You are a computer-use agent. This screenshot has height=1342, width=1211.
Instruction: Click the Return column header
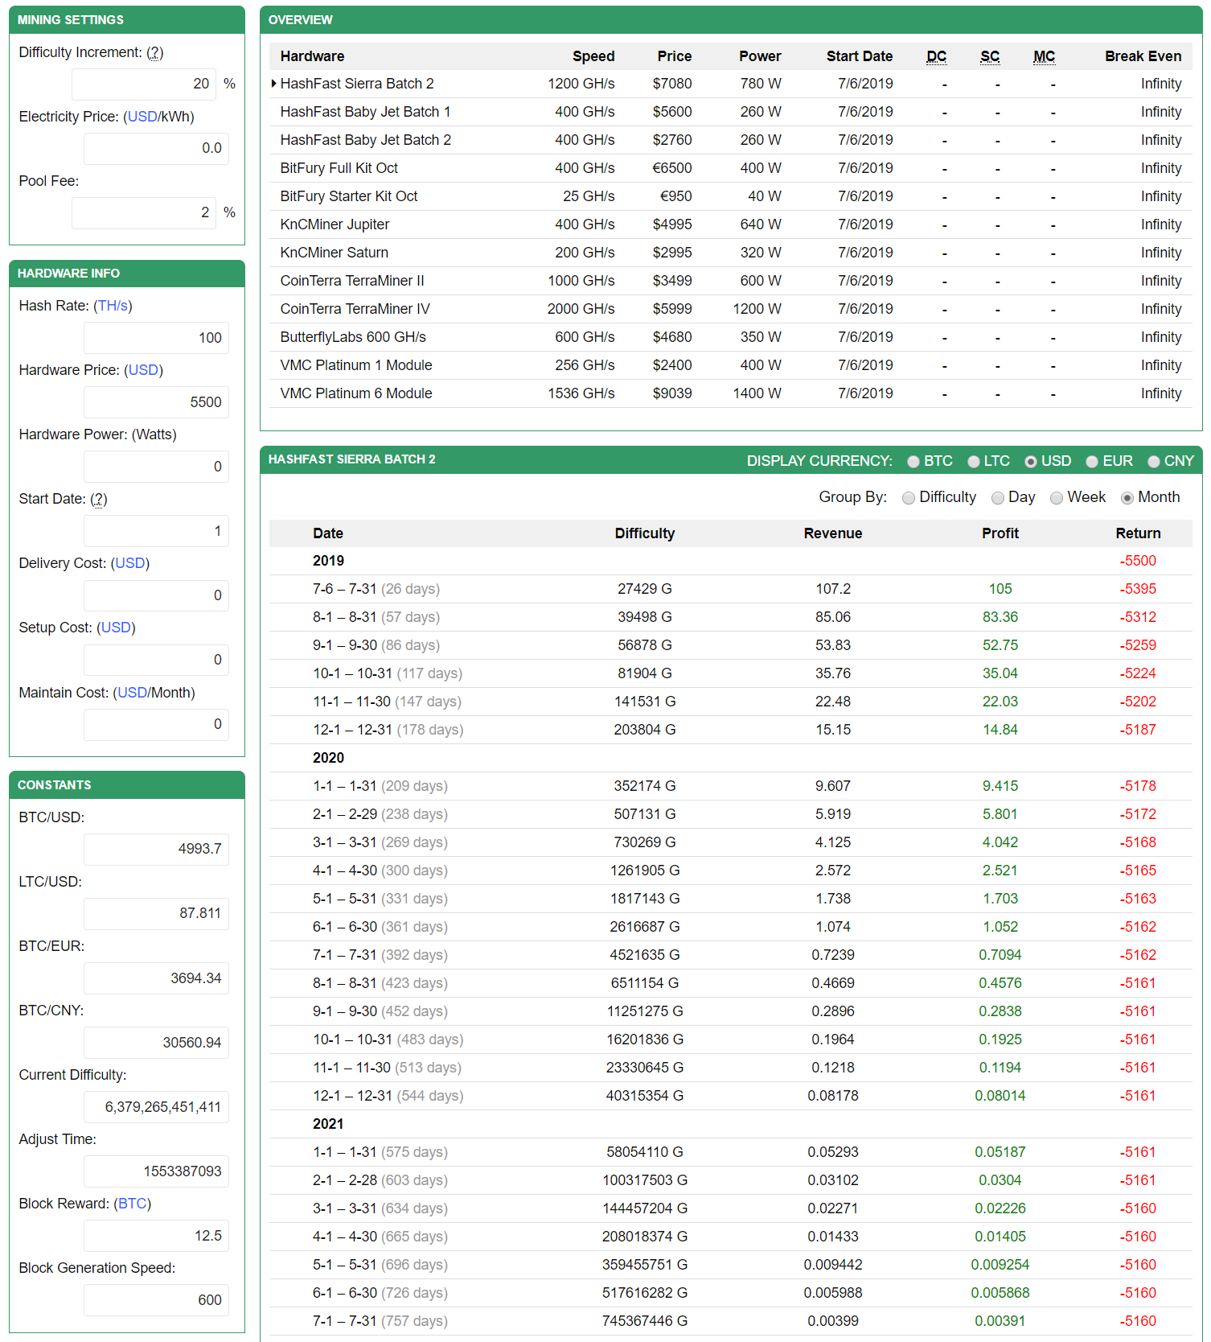1138,533
